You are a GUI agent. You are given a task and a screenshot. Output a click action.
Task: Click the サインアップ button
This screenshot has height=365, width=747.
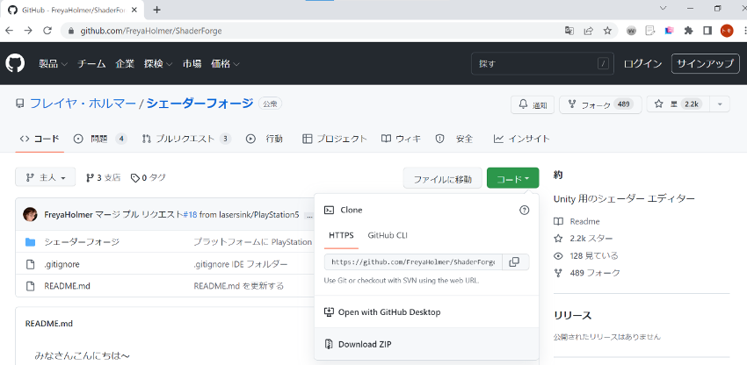(x=706, y=63)
